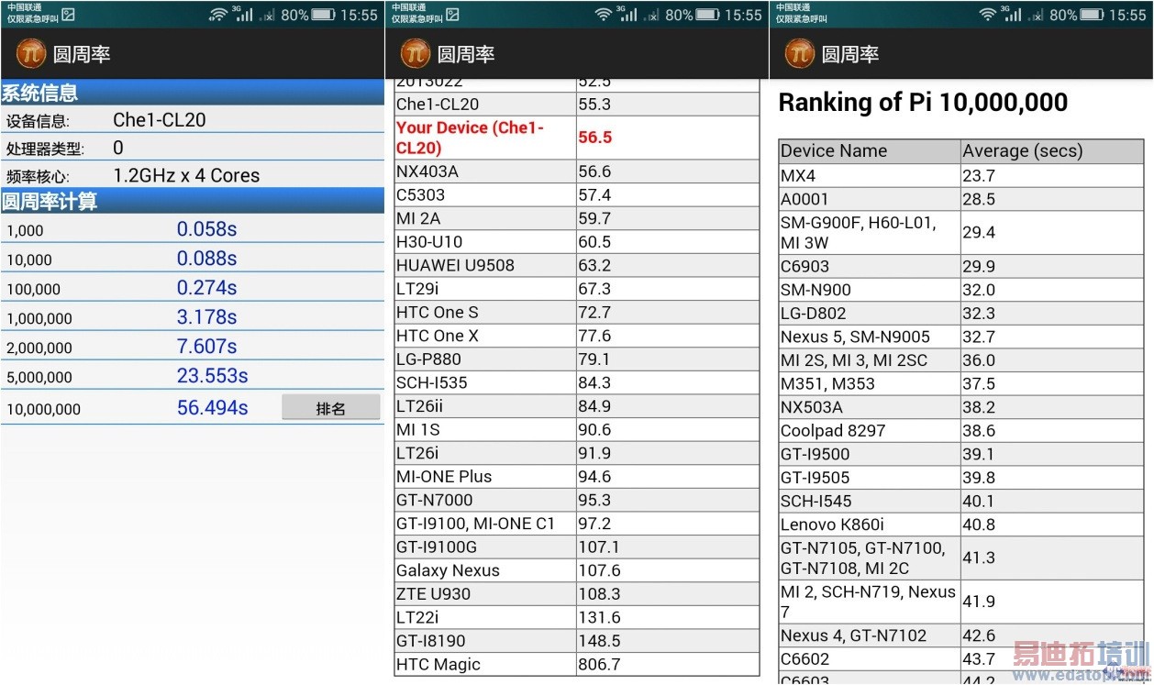Select the 系统信息 section header
1154x685 pixels.
[193, 92]
